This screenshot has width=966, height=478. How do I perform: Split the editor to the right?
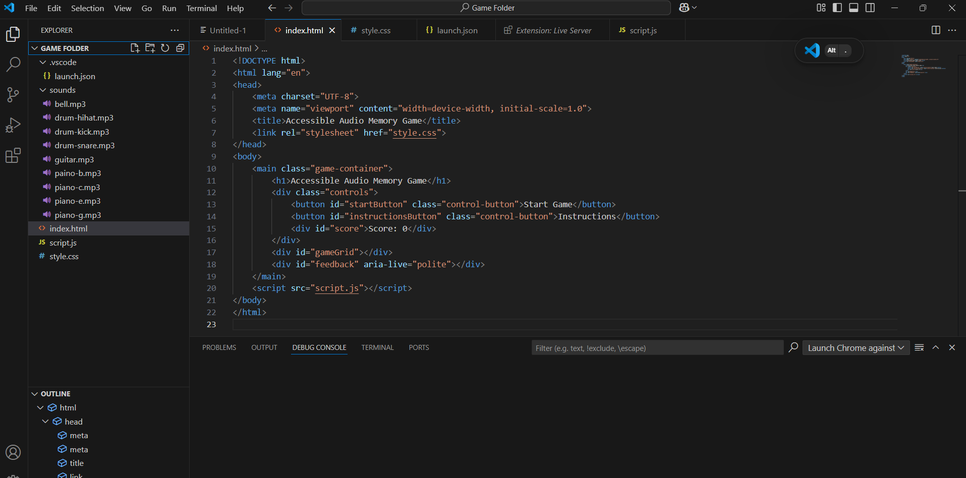[936, 30]
